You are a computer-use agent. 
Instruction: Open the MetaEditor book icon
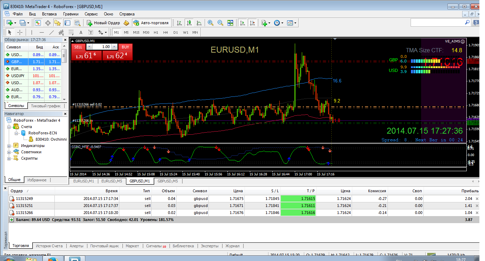tap(126, 23)
